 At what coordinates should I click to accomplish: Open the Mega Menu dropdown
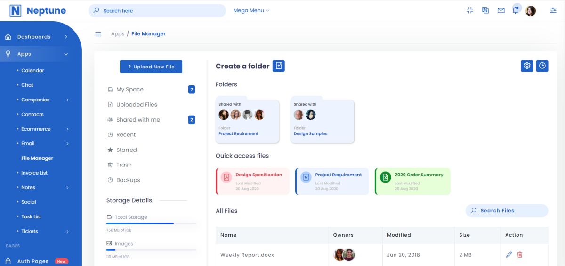251,10
